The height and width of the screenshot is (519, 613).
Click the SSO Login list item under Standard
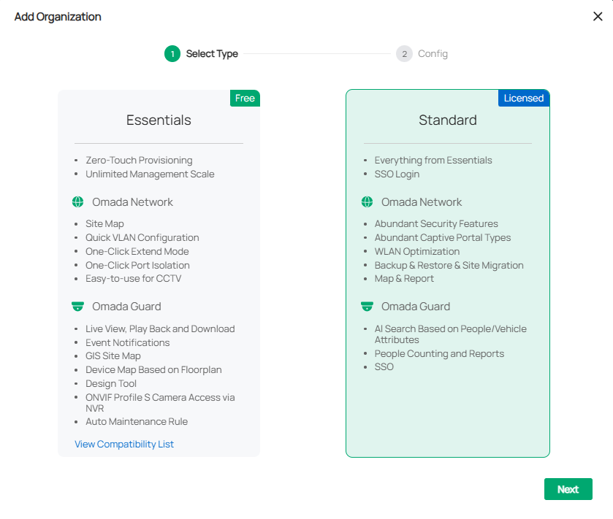pos(397,174)
